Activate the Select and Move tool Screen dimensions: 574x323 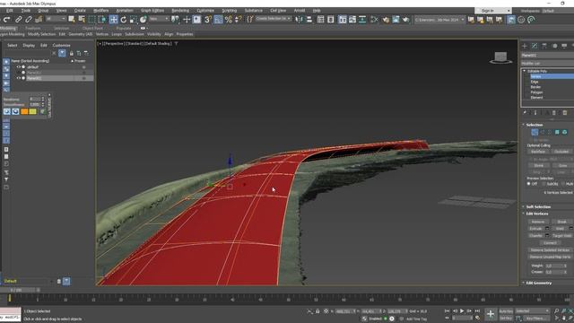(114, 20)
